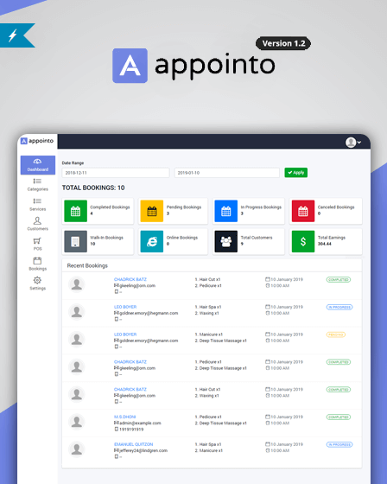
Task: Click the end date field 2019-01-10
Action: [227, 173]
